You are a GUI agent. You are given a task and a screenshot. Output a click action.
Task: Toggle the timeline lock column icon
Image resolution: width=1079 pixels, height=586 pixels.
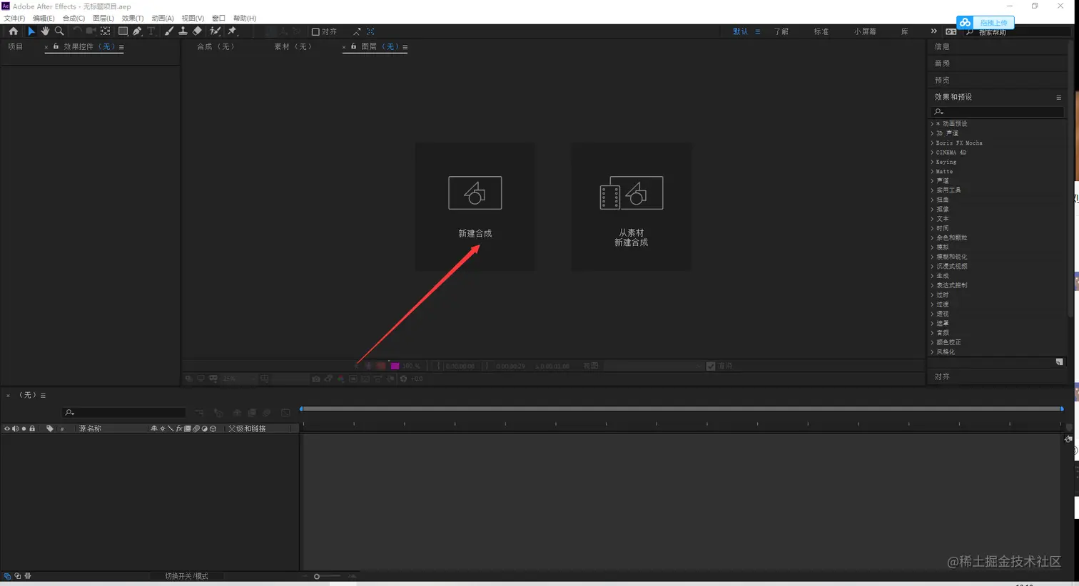click(32, 428)
